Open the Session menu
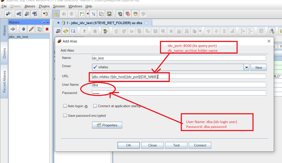The height and width of the screenshot is (163, 282). pos(59,6)
